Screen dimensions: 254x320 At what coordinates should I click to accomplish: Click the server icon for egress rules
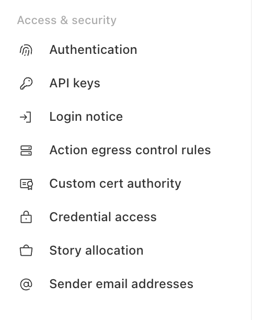(x=26, y=151)
